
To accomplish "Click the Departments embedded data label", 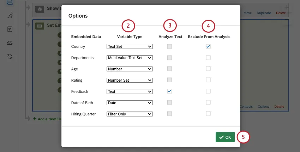I will click(x=82, y=58).
